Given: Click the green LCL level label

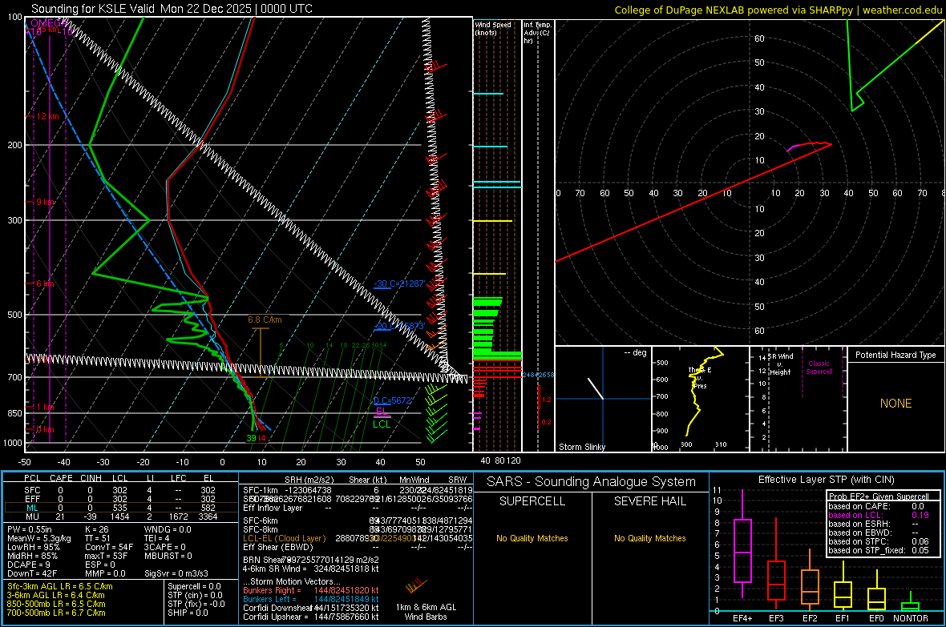Looking at the screenshot, I should 382,424.
